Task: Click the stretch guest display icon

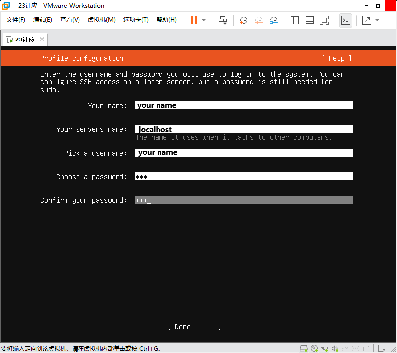Action: click(367, 20)
